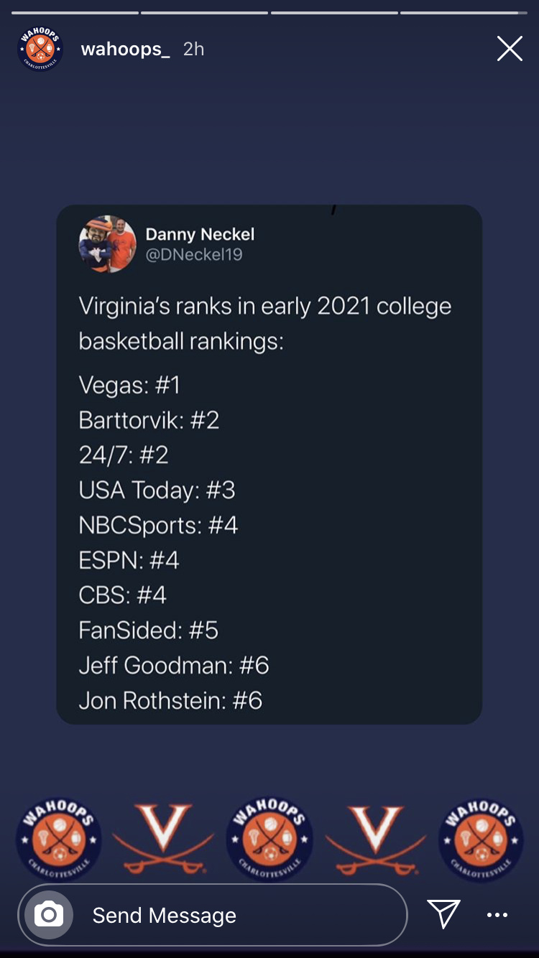Tap the tweet text about Virginia's rankings
This screenshot has width=539, height=958.
tap(265, 323)
